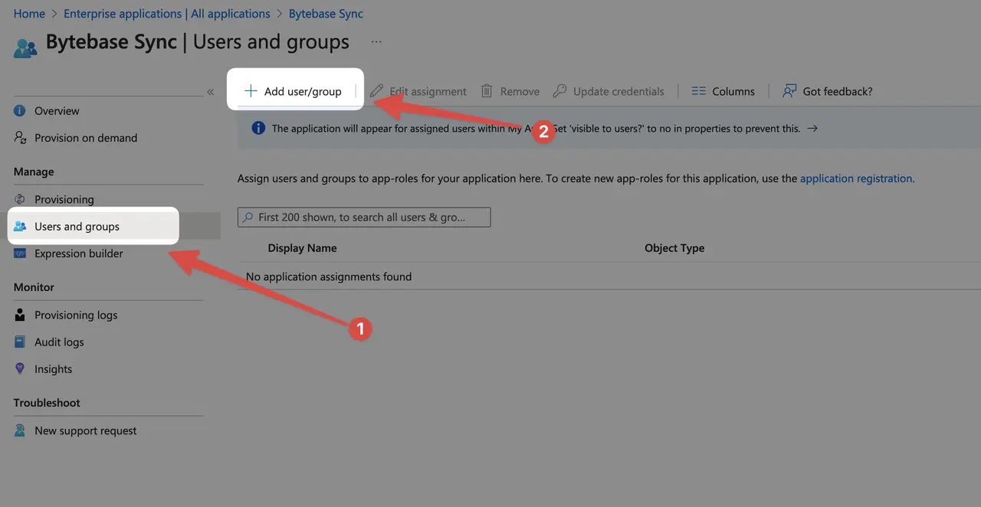Click the Audit logs icon
The width and height of the screenshot is (981, 507).
tap(21, 342)
